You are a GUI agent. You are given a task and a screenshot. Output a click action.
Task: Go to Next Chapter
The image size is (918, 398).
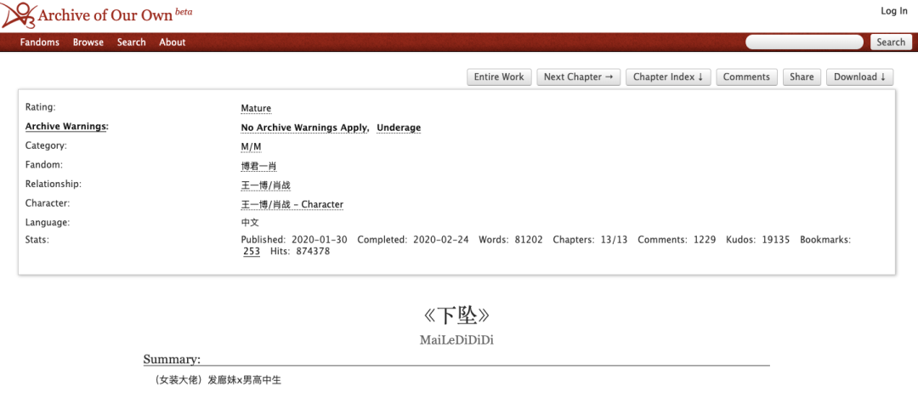pos(579,77)
